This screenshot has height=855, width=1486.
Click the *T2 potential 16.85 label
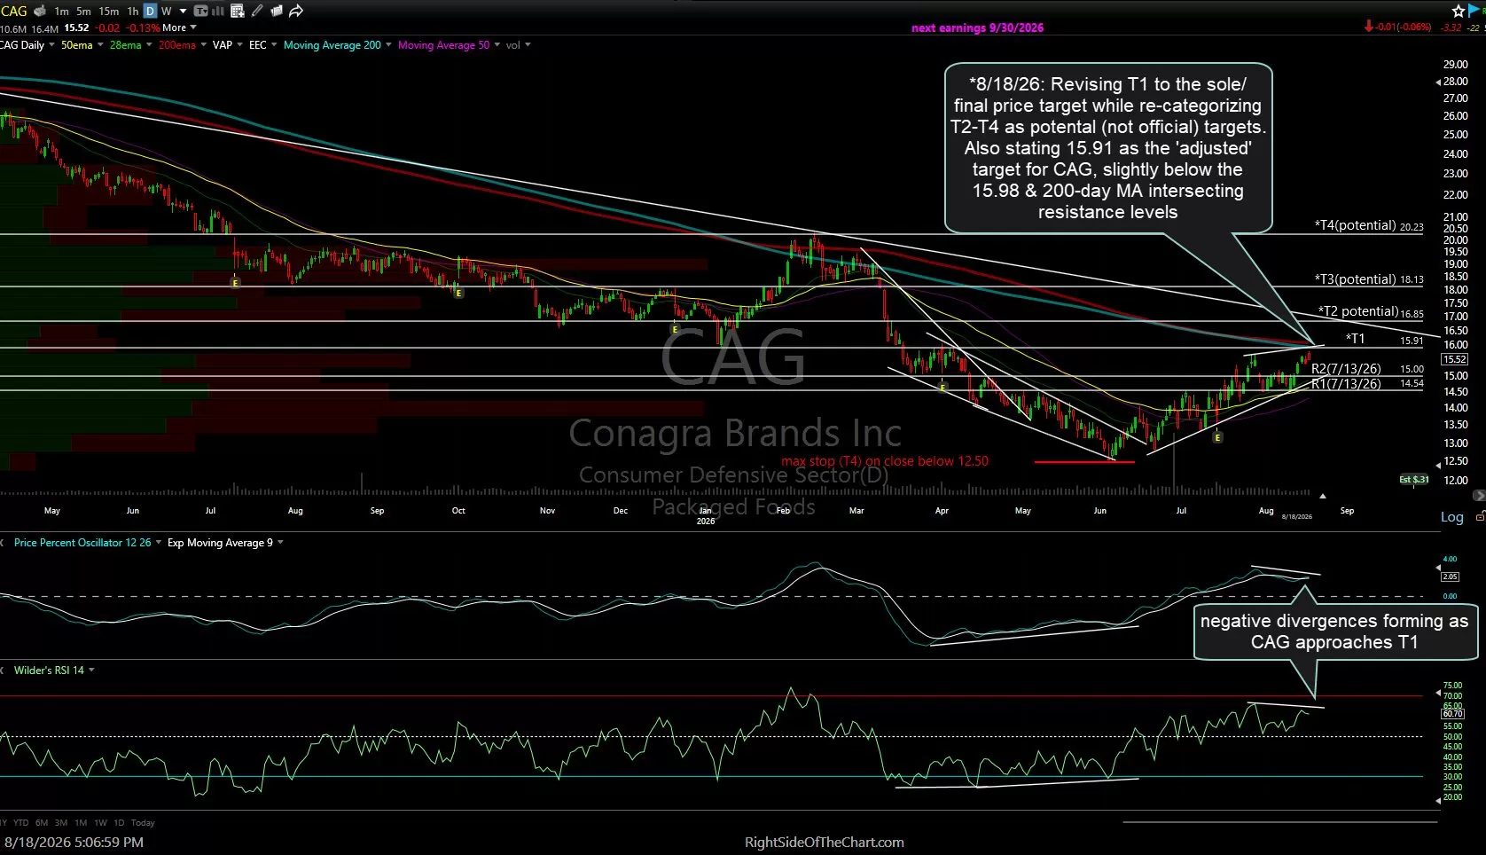tap(1371, 311)
